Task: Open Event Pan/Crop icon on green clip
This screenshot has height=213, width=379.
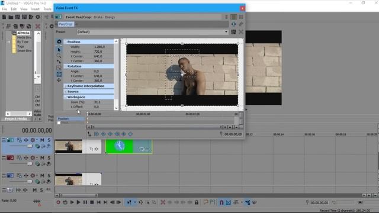Action: 142,149
